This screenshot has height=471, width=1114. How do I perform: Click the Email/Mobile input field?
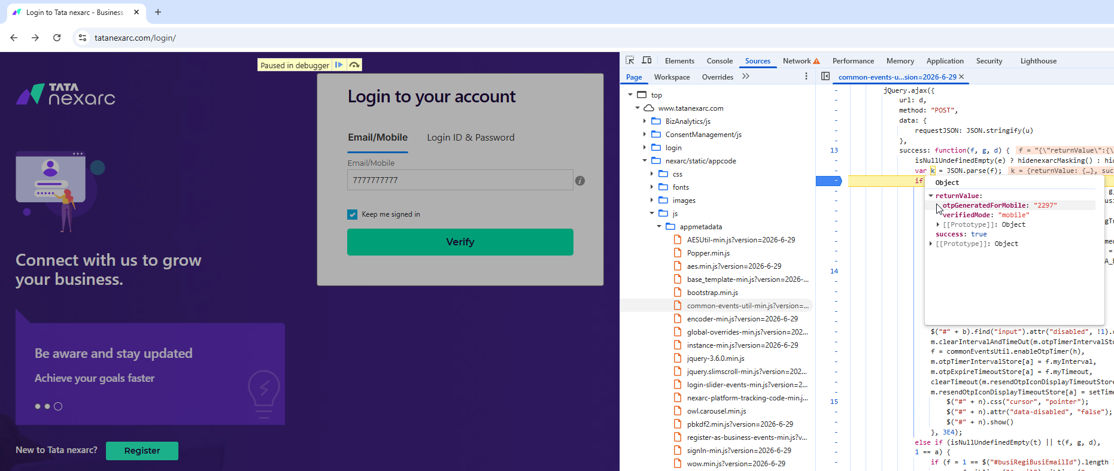(460, 180)
